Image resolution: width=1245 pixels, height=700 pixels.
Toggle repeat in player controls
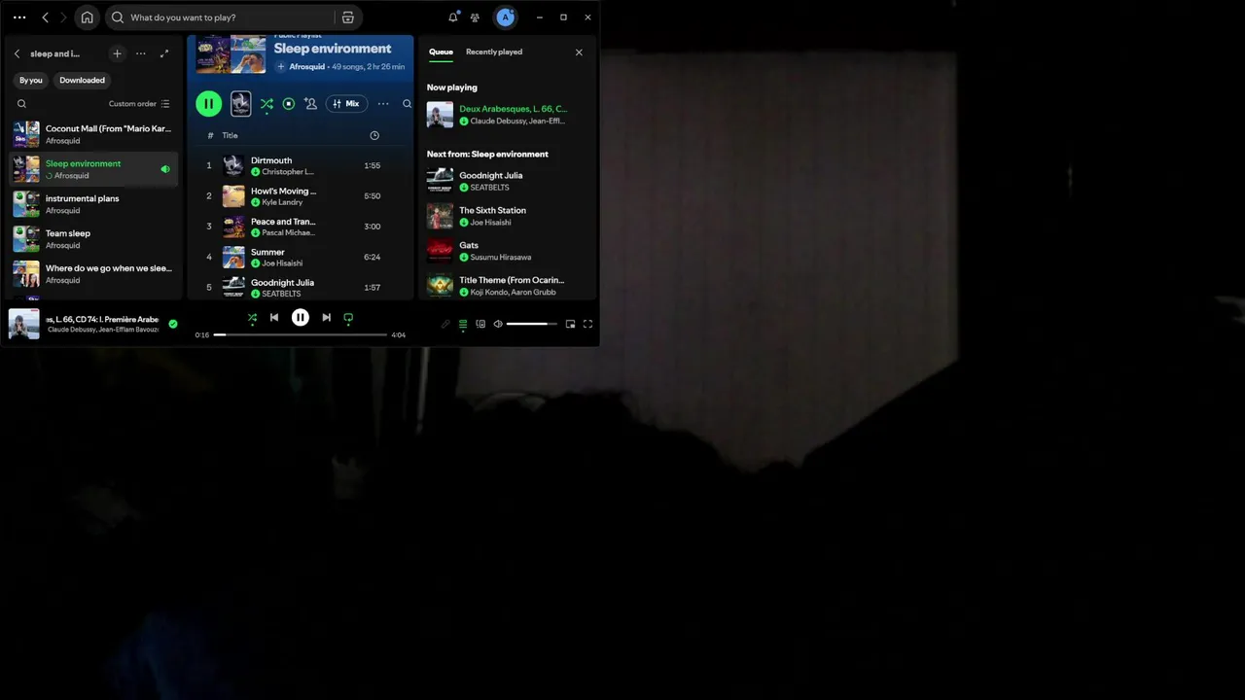[x=348, y=318]
